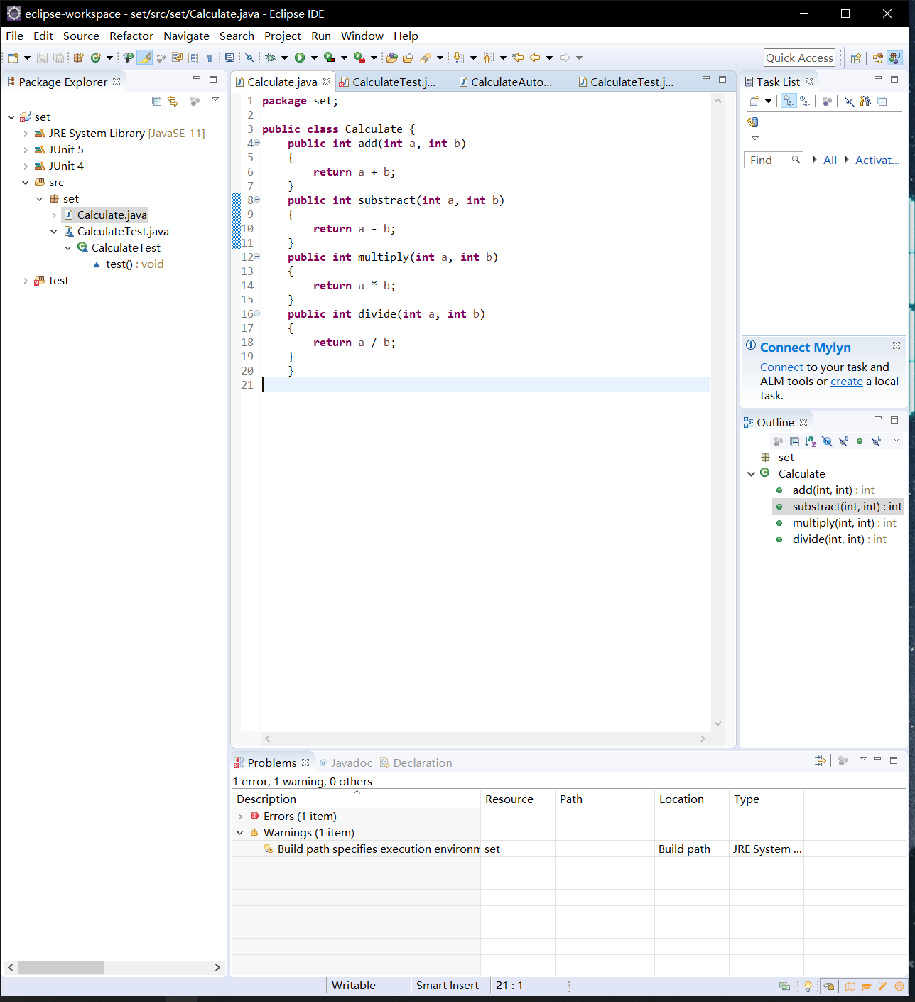The image size is (915, 1002).
Task: Click the Last Edit Location icon
Action: coord(518,58)
